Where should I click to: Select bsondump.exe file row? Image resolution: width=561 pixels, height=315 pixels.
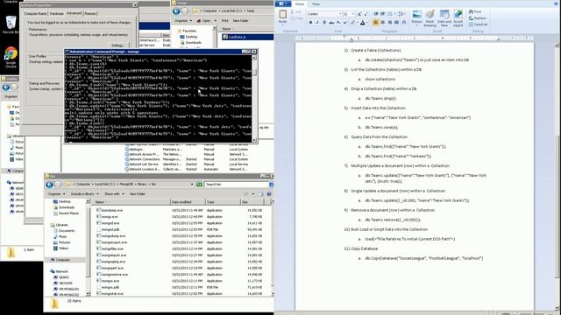112,210
